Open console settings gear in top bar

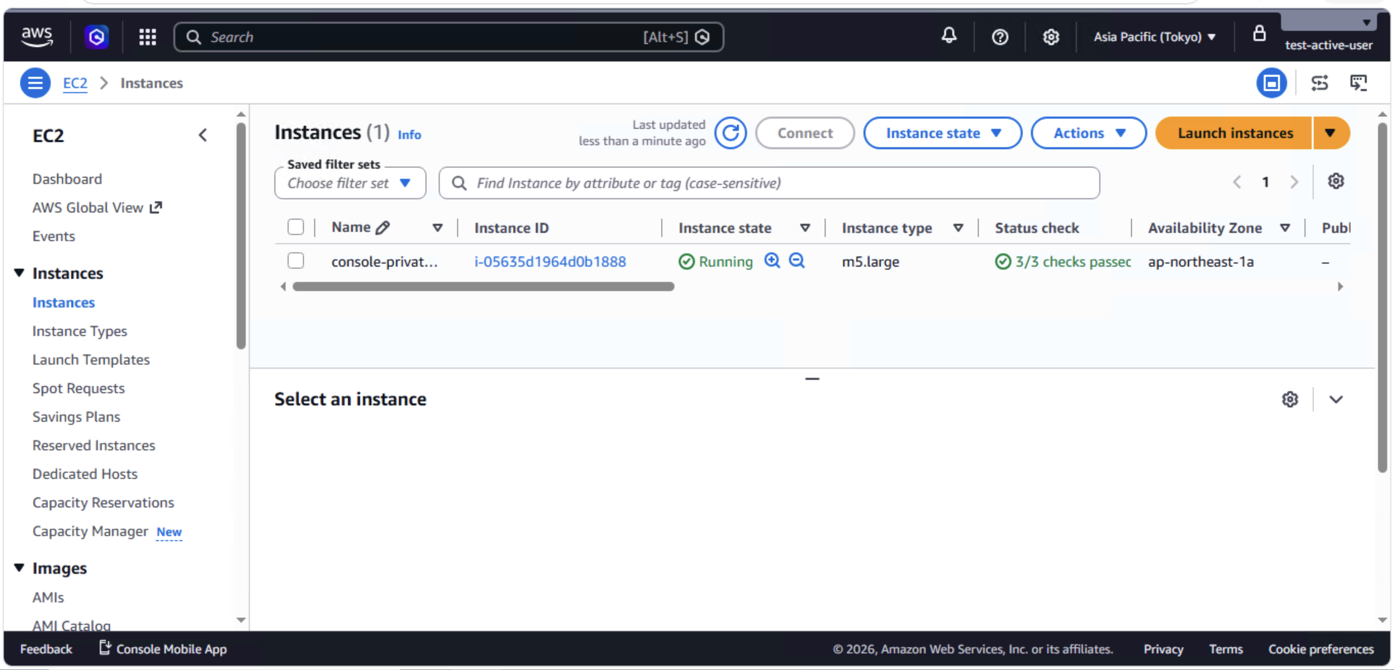pos(1051,37)
